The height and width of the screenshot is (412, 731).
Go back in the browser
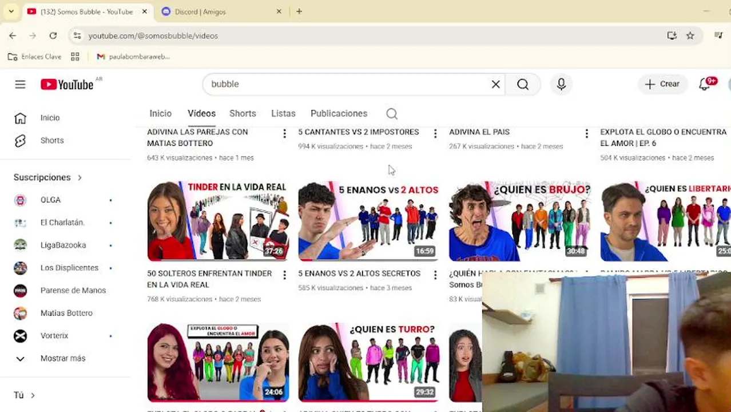(x=13, y=35)
